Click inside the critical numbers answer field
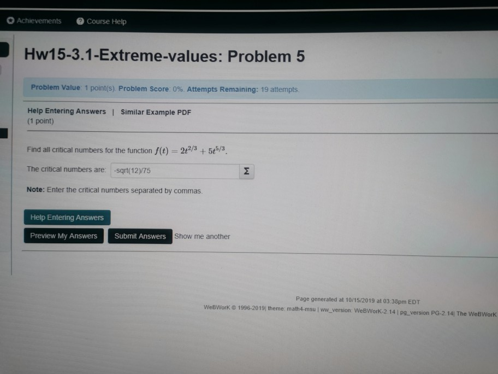This screenshot has height=374, width=498. [175, 171]
